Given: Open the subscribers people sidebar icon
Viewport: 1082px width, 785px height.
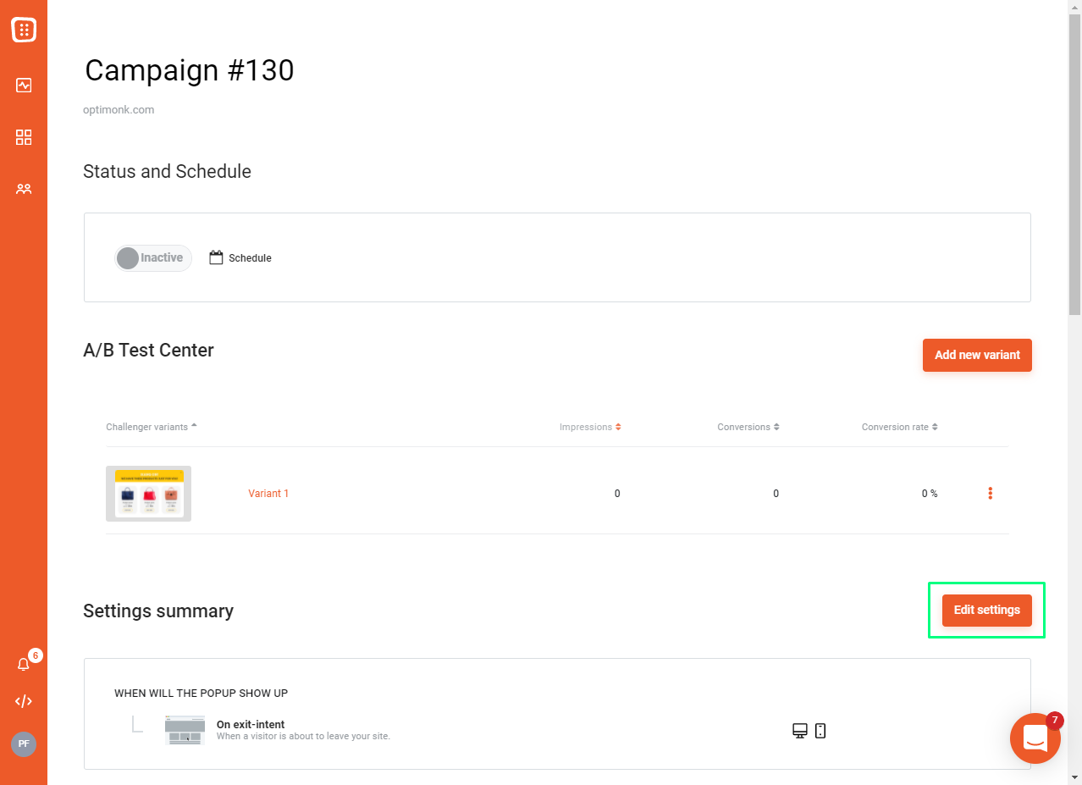Looking at the screenshot, I should [x=24, y=189].
